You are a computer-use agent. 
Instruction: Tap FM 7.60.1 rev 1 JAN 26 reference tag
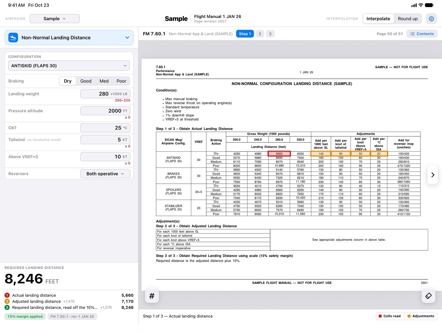[x=72, y=316]
